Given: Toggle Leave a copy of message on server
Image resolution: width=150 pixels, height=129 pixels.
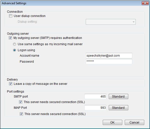Looking at the screenshot, I should click(x=10, y=84).
